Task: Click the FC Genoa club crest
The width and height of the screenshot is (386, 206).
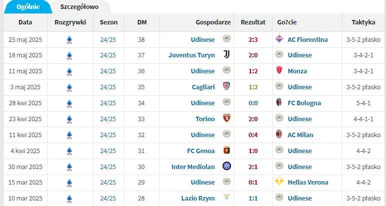Action: click(x=226, y=150)
